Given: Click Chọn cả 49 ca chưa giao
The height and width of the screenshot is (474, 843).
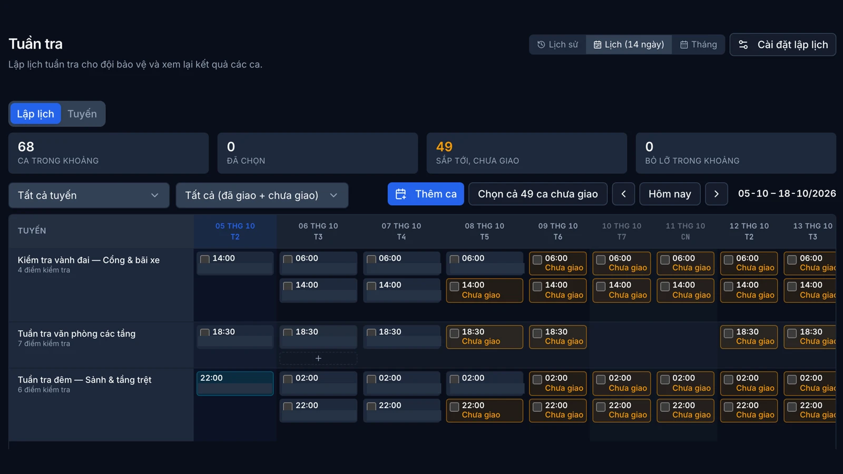Looking at the screenshot, I should [x=538, y=194].
